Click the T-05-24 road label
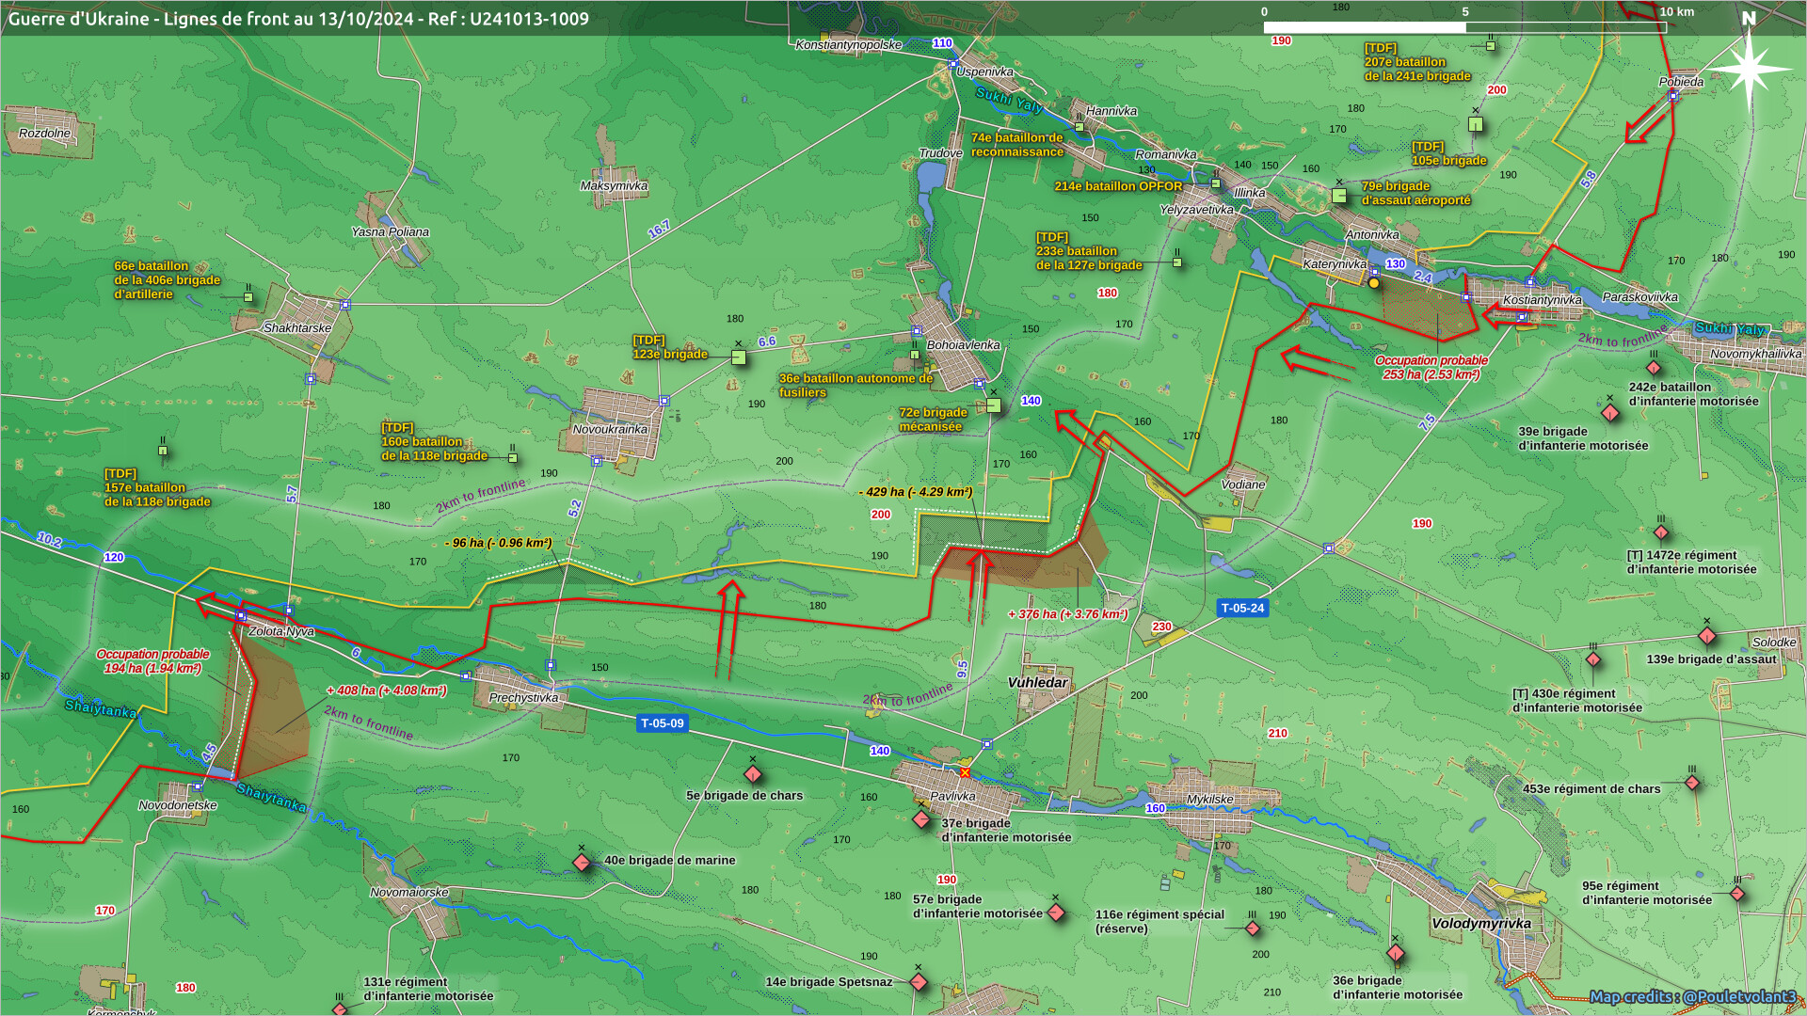Screen dimensions: 1807x1016 [x=1242, y=608]
